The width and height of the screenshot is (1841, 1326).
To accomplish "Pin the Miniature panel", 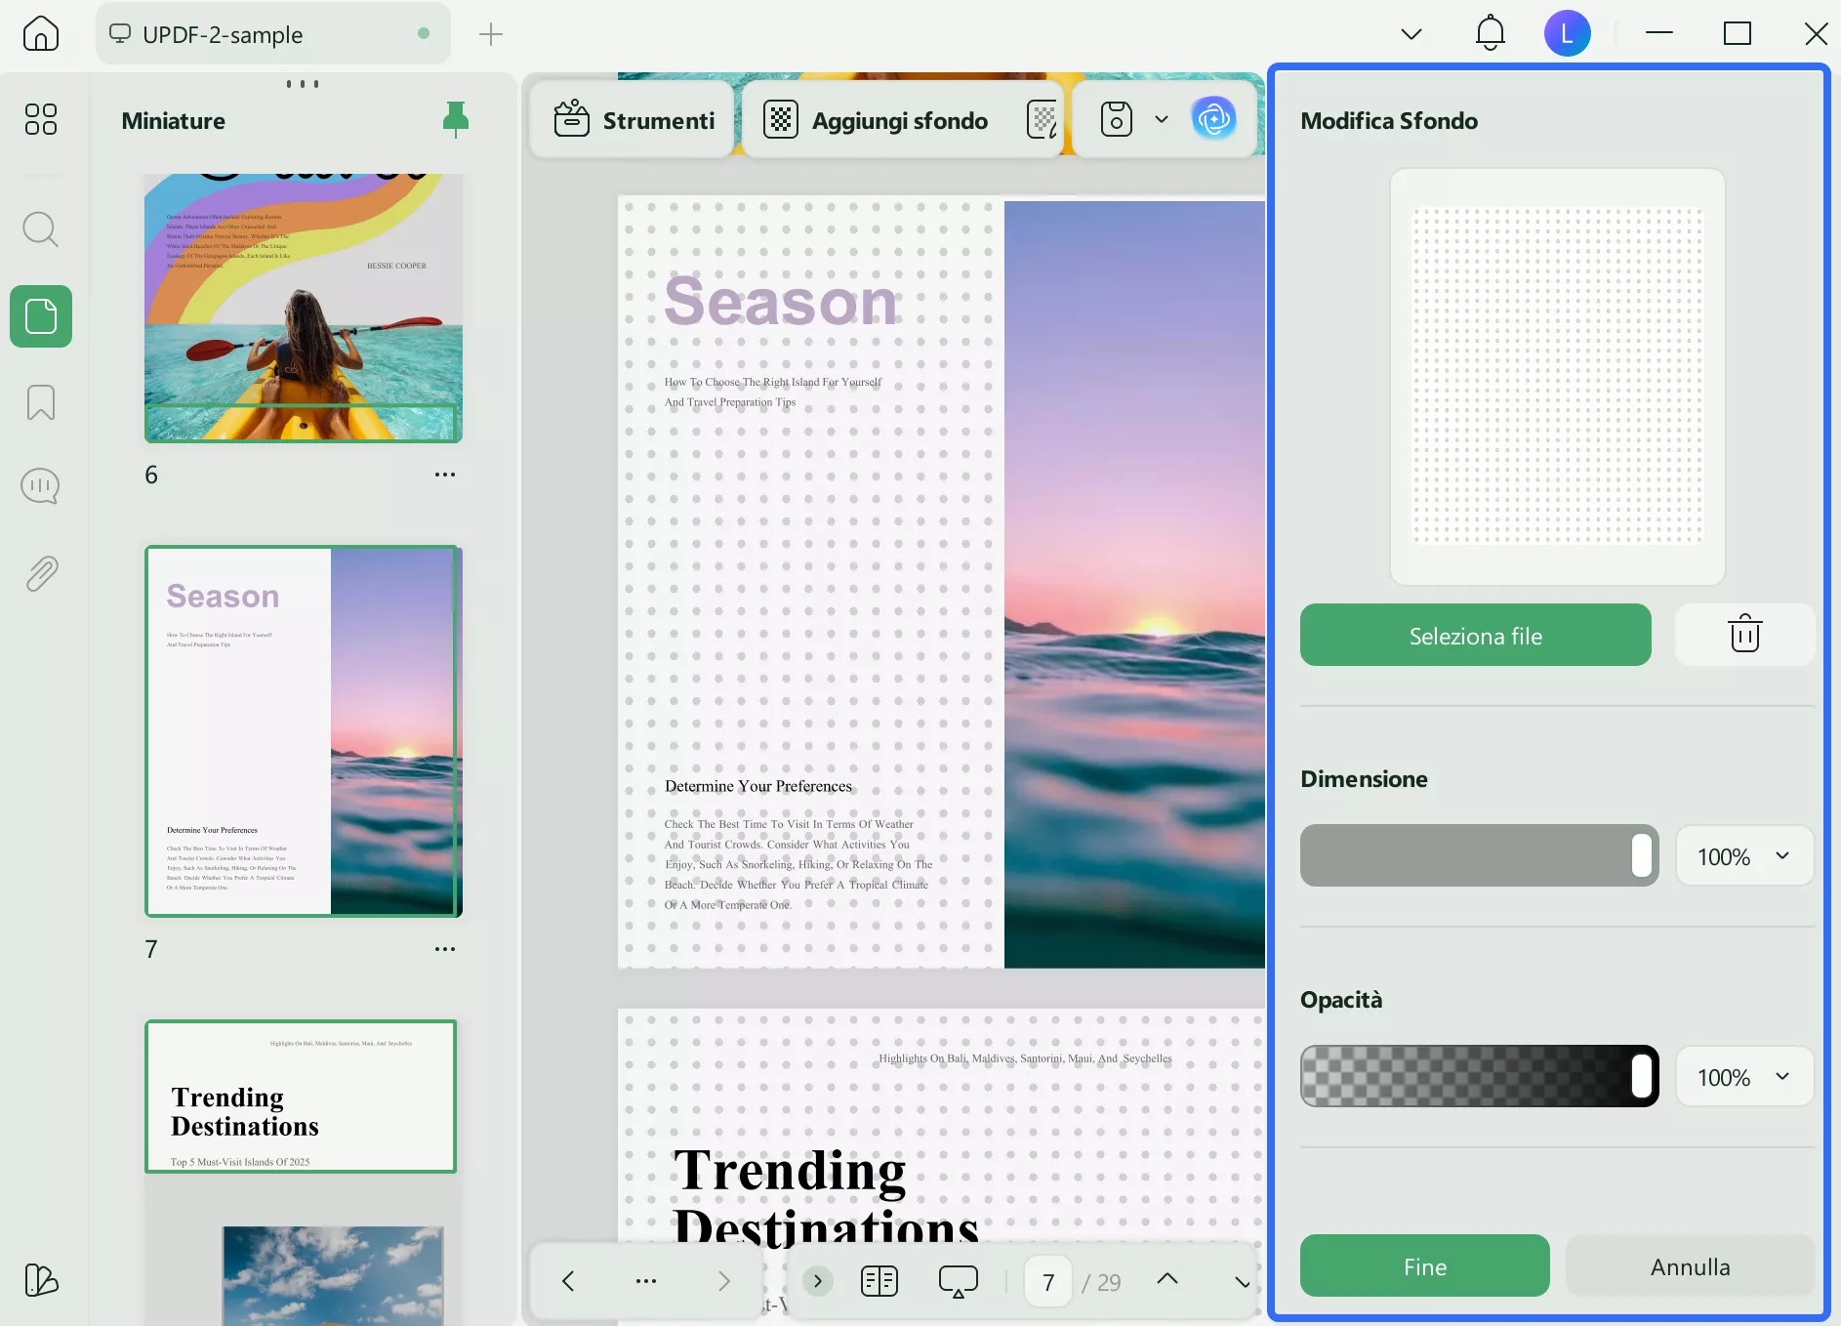I will 456,119.
